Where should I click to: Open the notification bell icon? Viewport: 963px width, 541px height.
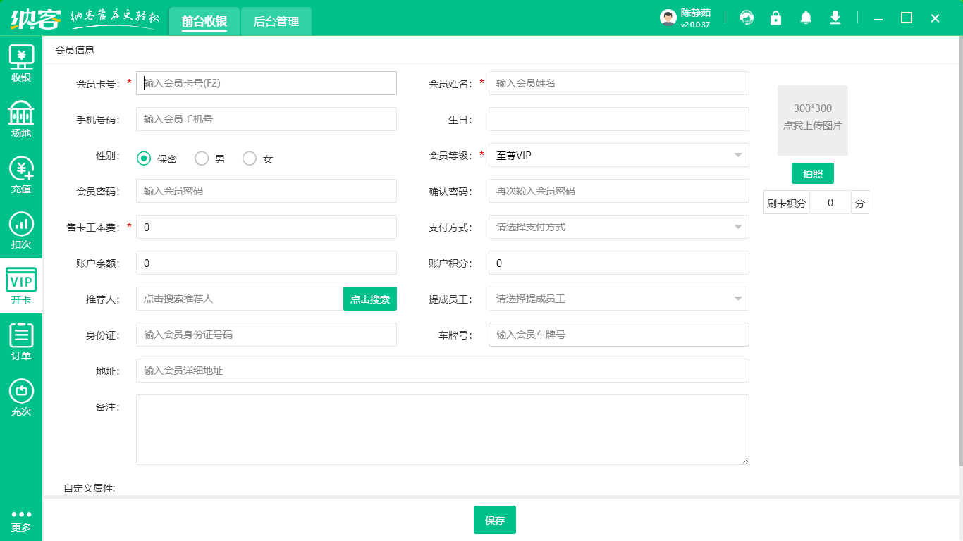click(x=805, y=18)
